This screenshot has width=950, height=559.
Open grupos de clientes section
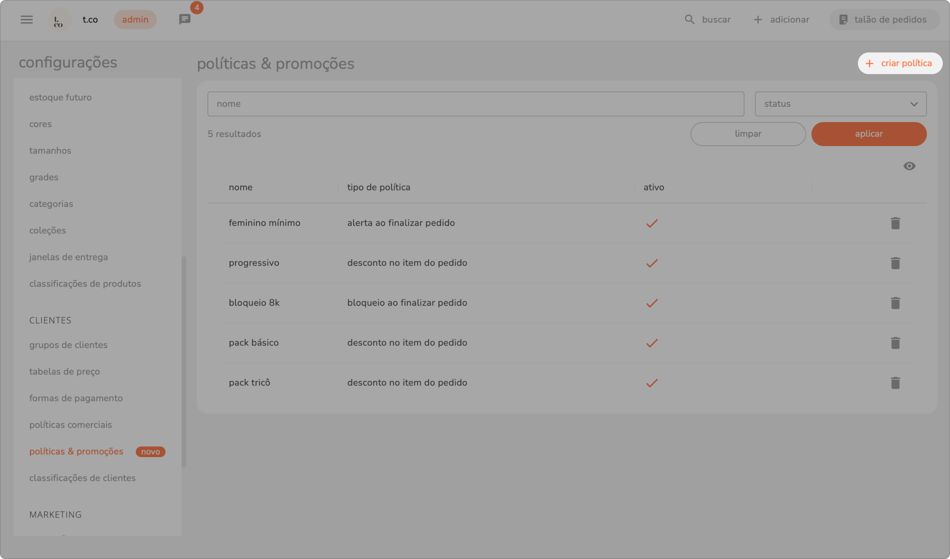tap(68, 345)
